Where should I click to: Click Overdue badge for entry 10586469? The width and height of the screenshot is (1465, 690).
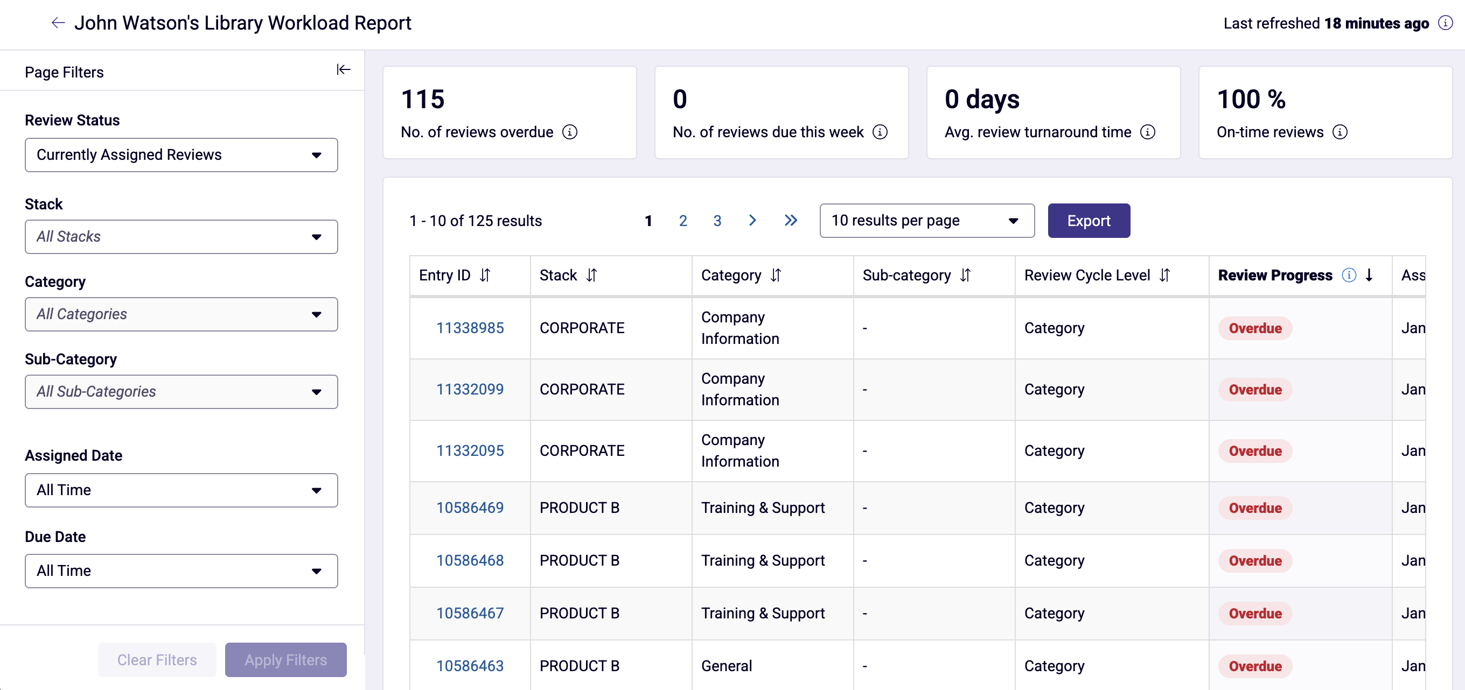[1255, 508]
